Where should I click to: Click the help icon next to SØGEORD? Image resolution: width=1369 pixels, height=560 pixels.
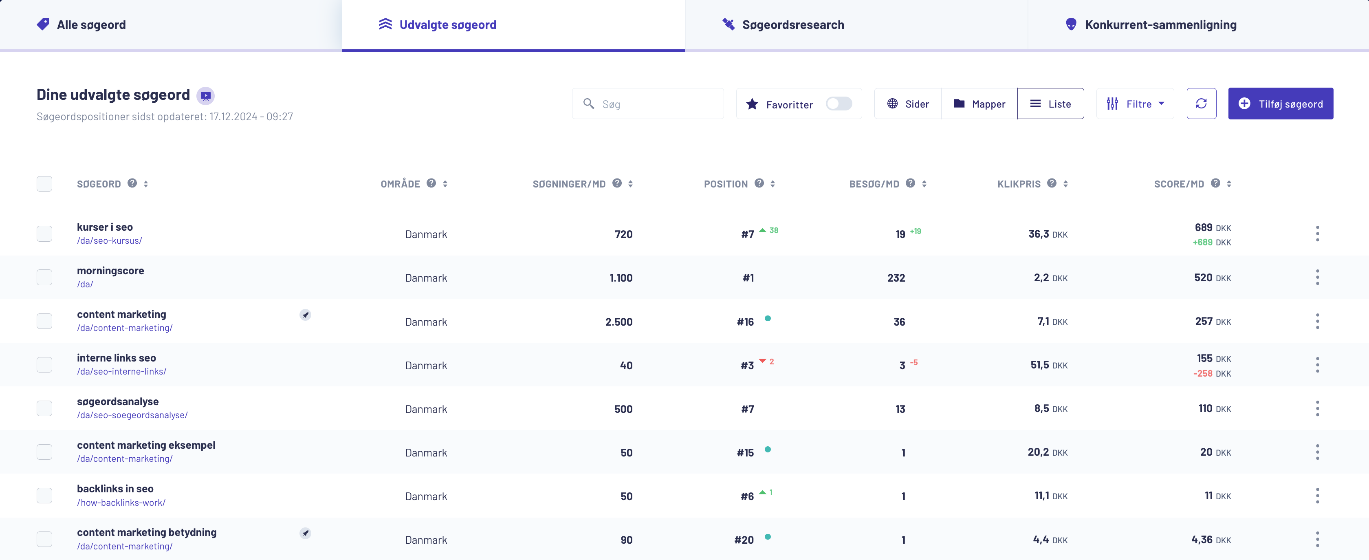click(132, 183)
